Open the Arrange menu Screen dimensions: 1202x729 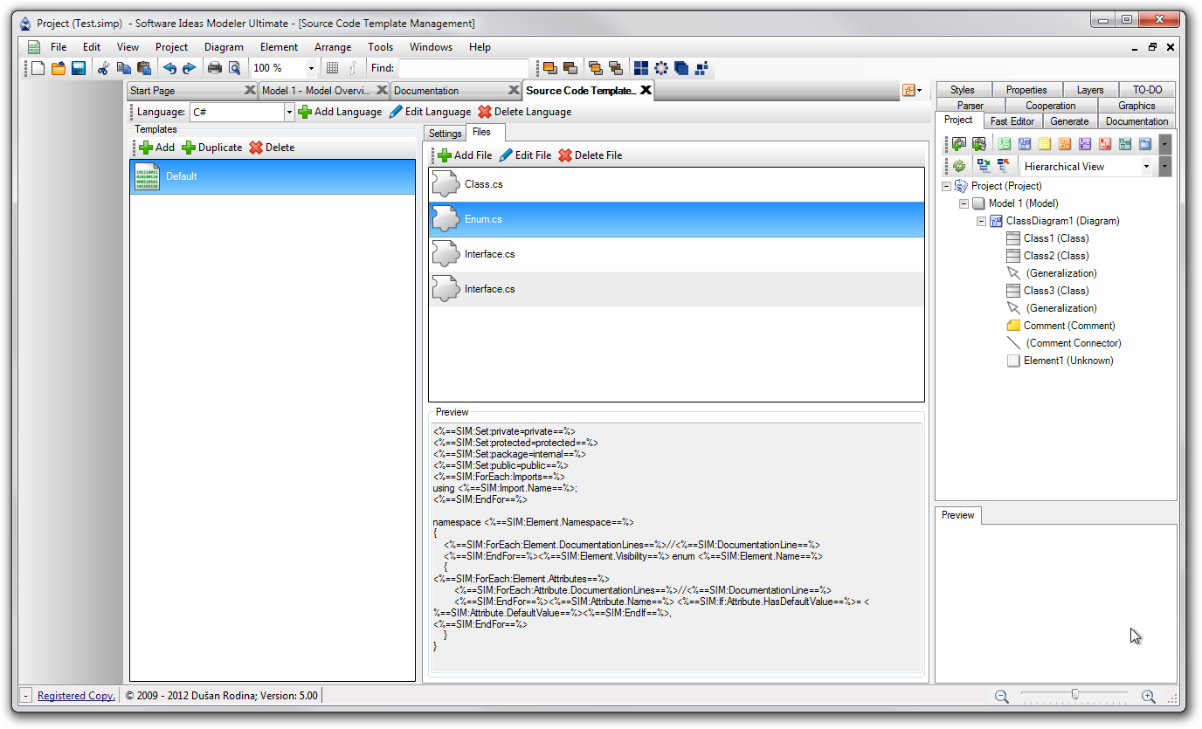pos(333,47)
